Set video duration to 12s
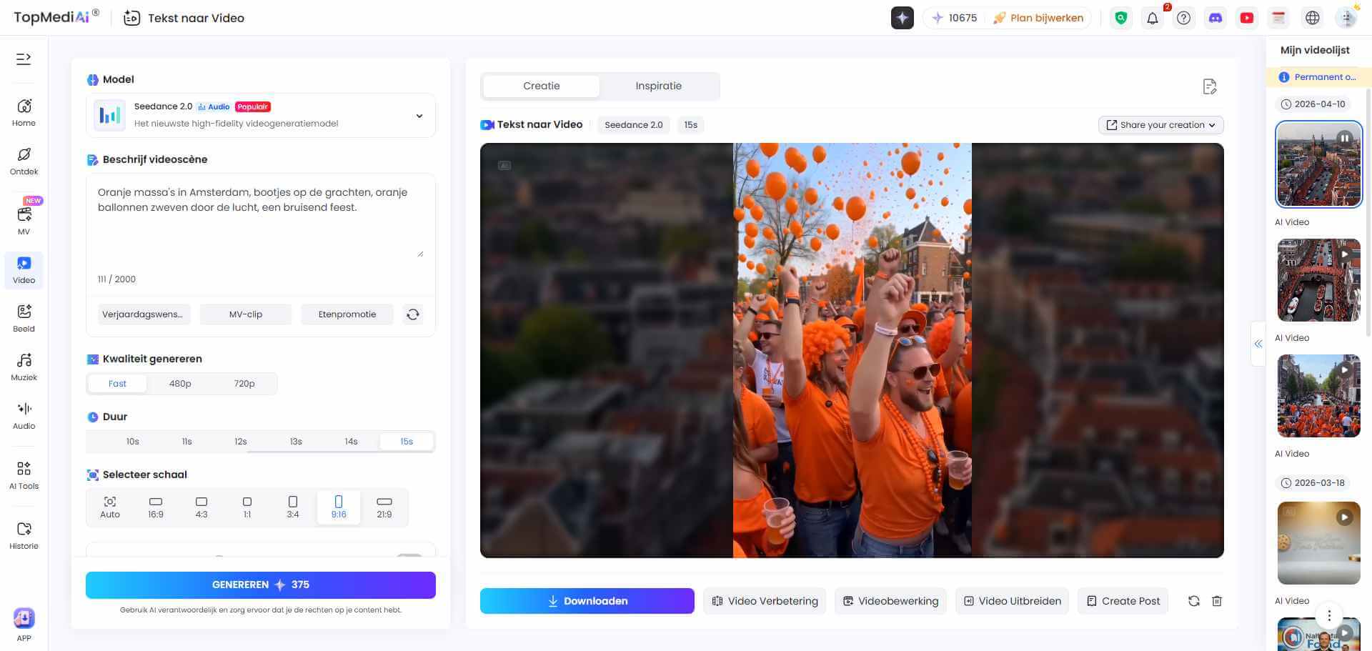 (x=241, y=441)
